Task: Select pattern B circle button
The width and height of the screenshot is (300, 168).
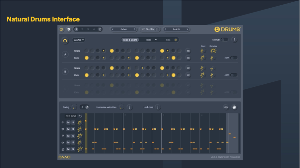Action: point(65,72)
